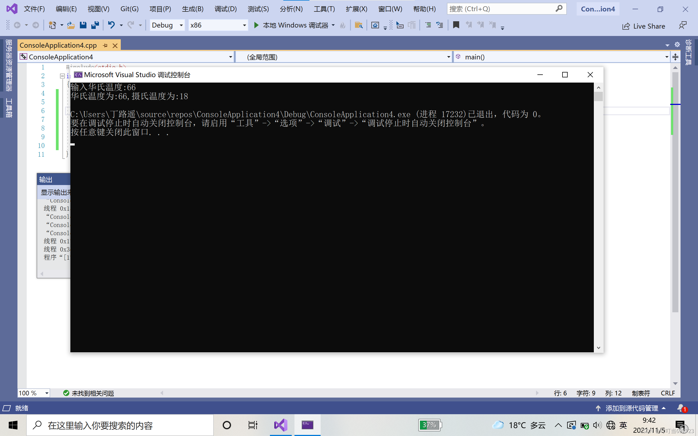Go to the next bookmark
Viewport: 698px width, 436px height.
(480, 25)
